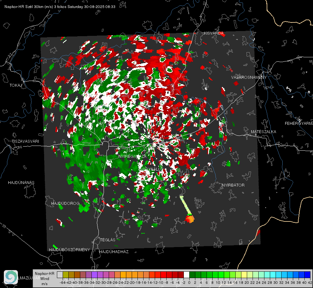Click the MÁTÉSZALKA city label
Image resolution: width=313 pixels, height=288 pixels.
click(x=263, y=132)
